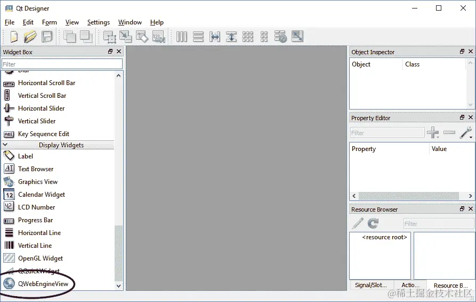
Task: Click the pencil Edit Resources icon
Action: coord(358,223)
